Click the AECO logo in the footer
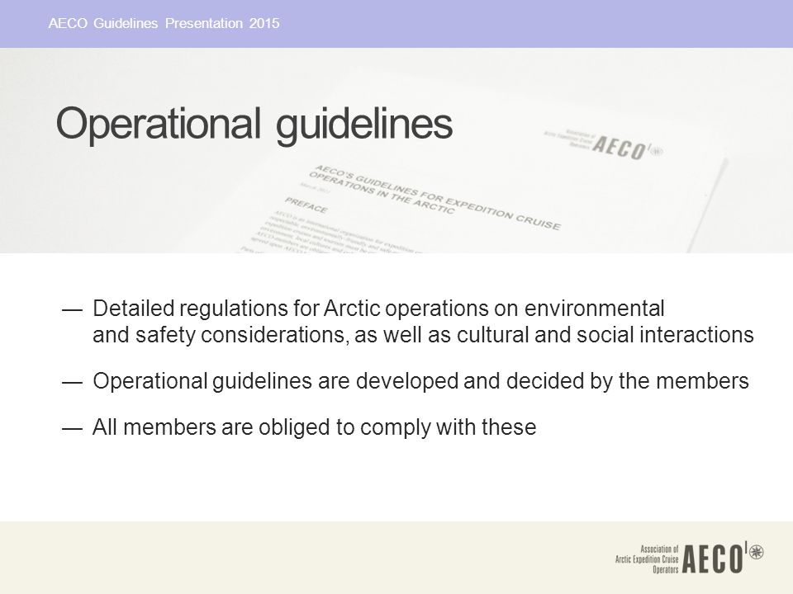The width and height of the screenshot is (793, 594). [x=689, y=559]
